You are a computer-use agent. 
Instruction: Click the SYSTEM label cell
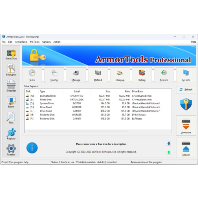(x=77, y=103)
